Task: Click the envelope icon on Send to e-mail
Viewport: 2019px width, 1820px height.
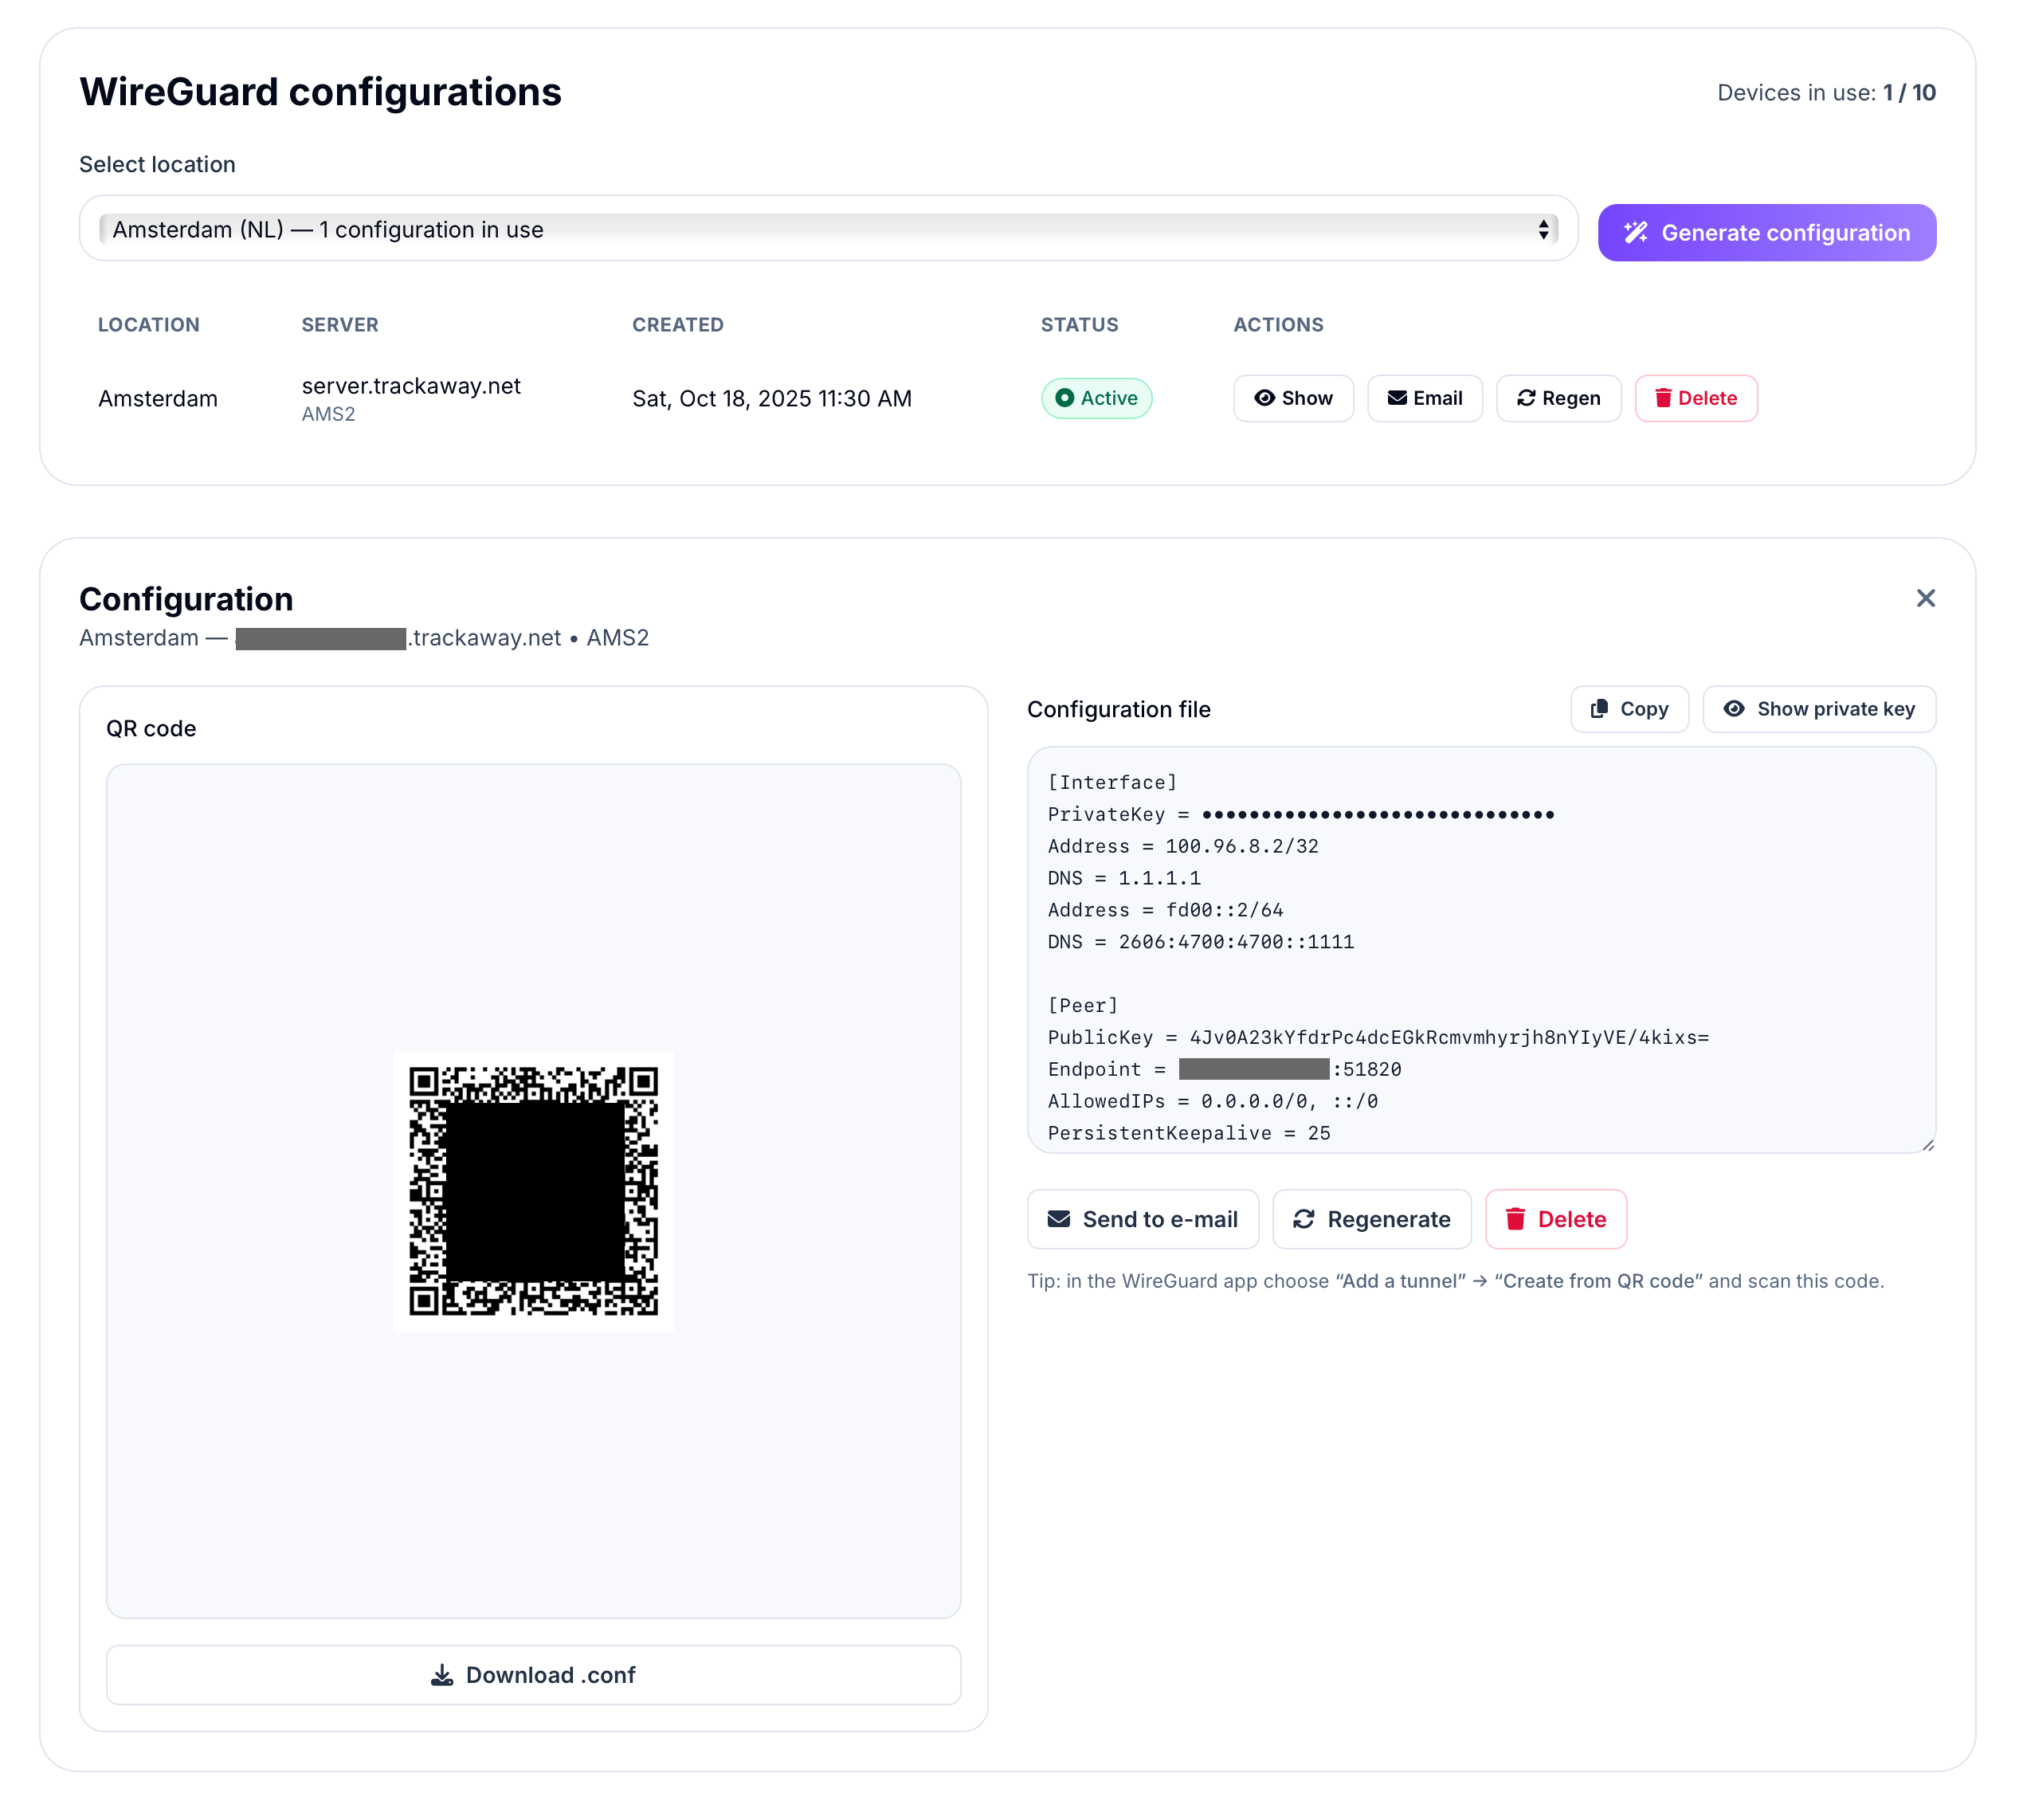Action: [1058, 1219]
